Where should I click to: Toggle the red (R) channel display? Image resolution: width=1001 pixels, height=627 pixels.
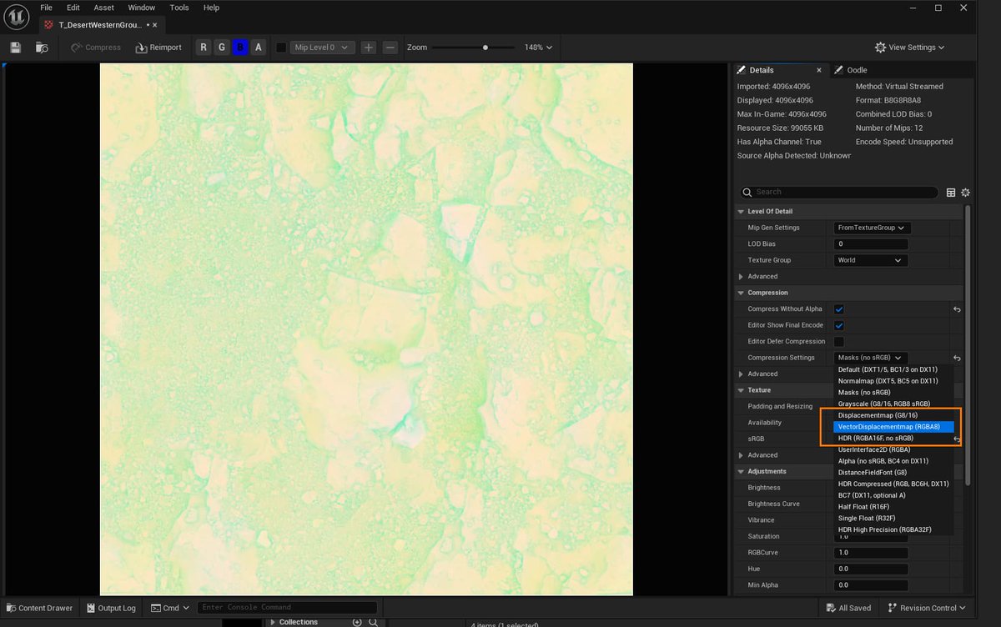(204, 48)
